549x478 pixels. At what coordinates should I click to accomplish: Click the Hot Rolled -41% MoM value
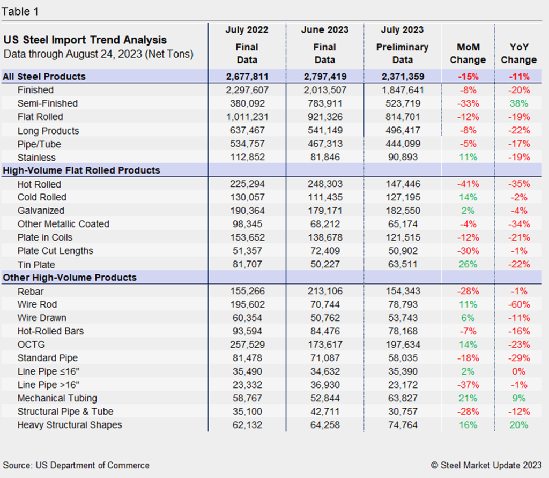468,184
